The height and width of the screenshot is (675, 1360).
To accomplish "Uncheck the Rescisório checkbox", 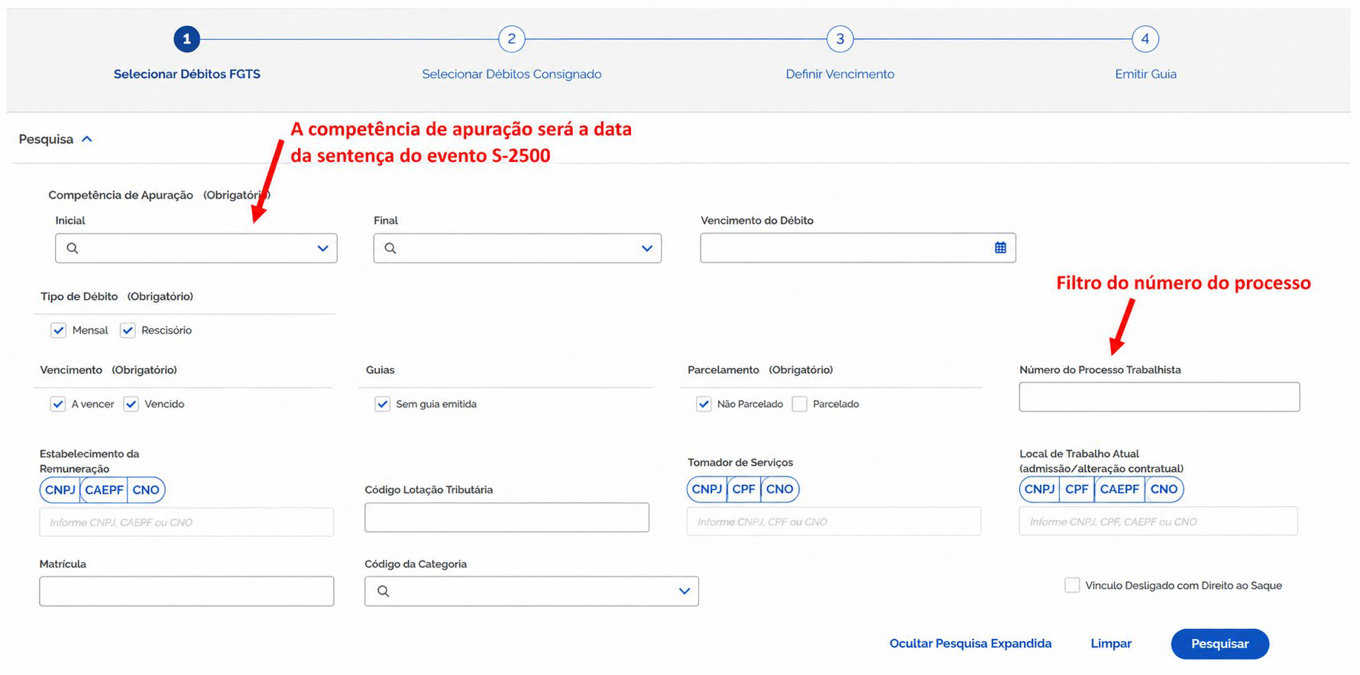I will (x=128, y=330).
